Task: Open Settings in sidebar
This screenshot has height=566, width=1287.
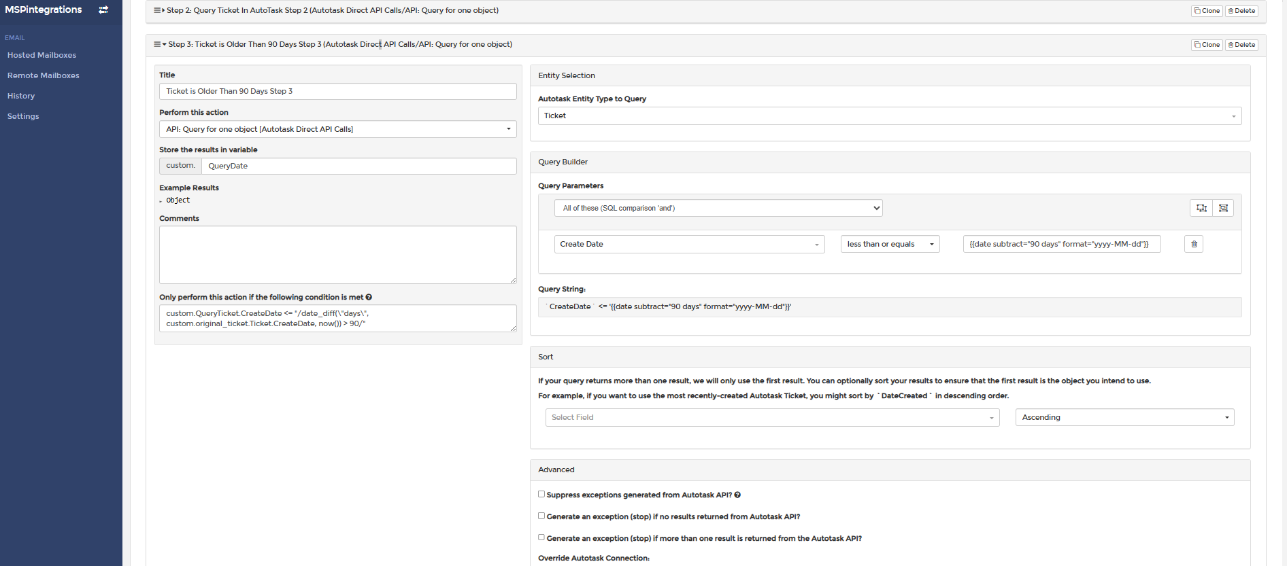Action: click(23, 116)
